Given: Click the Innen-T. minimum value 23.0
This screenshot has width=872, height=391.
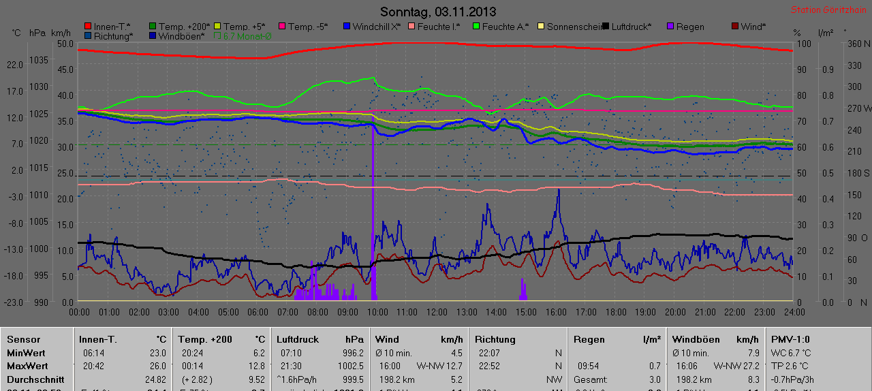Looking at the screenshot, I should click(157, 353).
